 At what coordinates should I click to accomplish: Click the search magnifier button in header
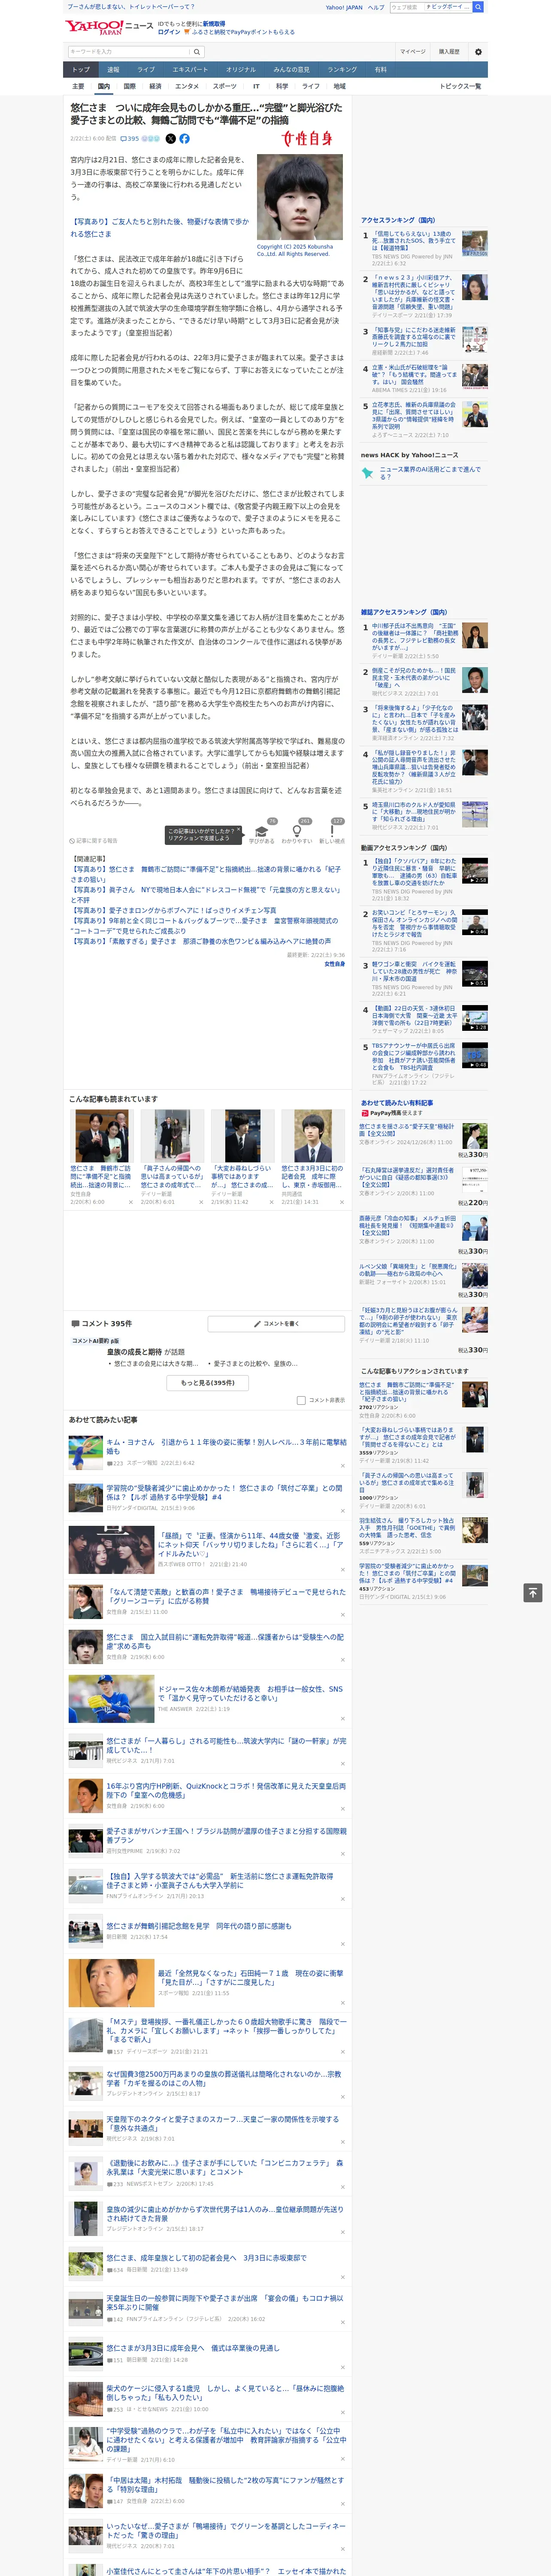click(197, 52)
